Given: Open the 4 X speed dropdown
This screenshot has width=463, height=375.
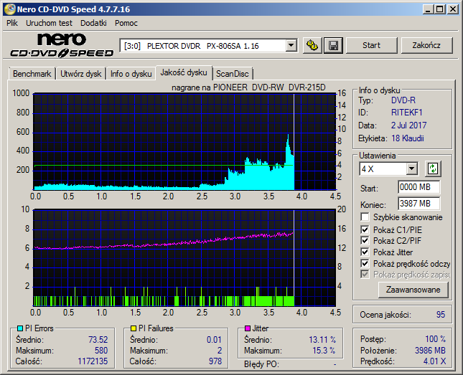Looking at the screenshot, I should click(411, 169).
